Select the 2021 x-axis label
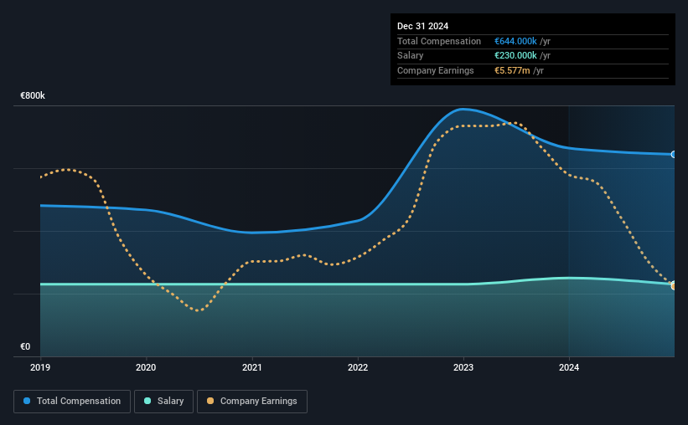 pyautogui.click(x=252, y=367)
